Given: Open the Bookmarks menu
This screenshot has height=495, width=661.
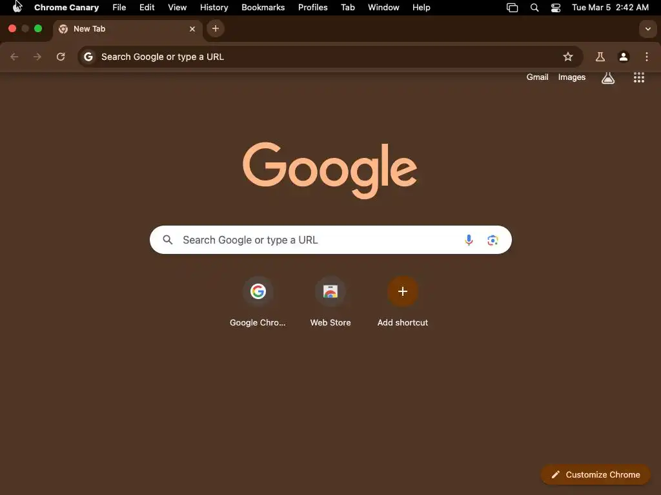Looking at the screenshot, I should coord(263,7).
